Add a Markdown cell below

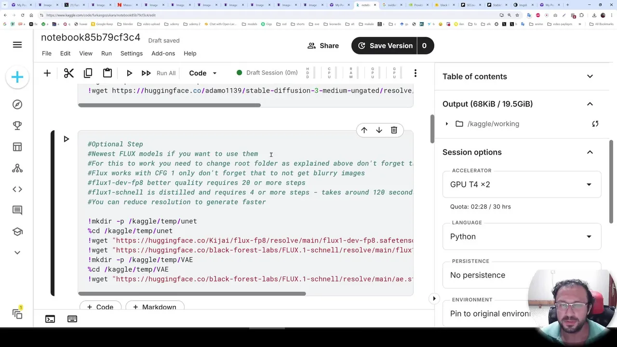[155, 307]
